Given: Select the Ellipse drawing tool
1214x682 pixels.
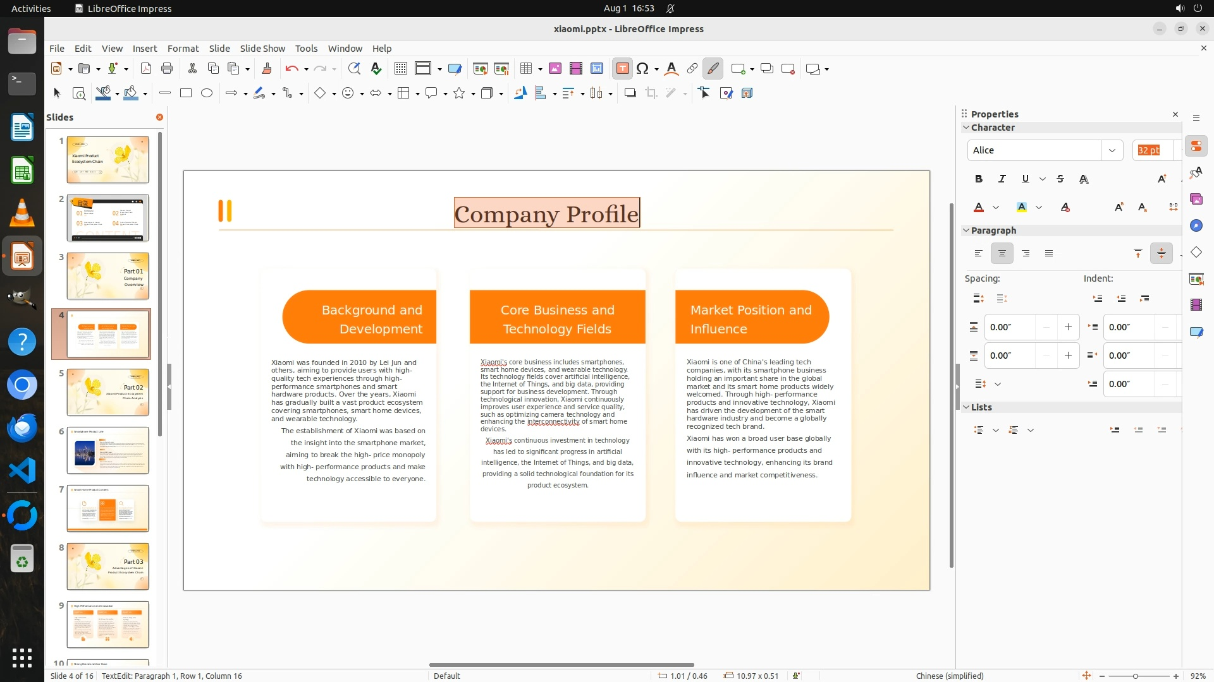Looking at the screenshot, I should pos(207,93).
